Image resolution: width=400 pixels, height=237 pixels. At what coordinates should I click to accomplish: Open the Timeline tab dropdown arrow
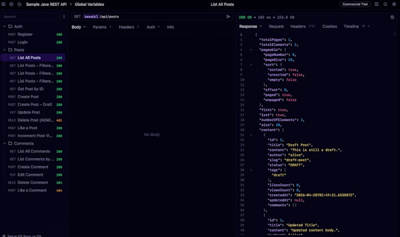(369, 26)
